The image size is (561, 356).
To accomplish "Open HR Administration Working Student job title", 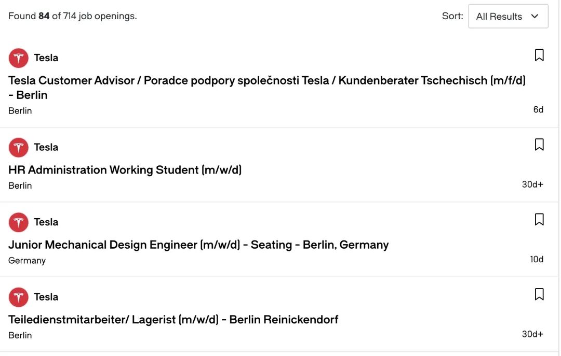I will (125, 170).
